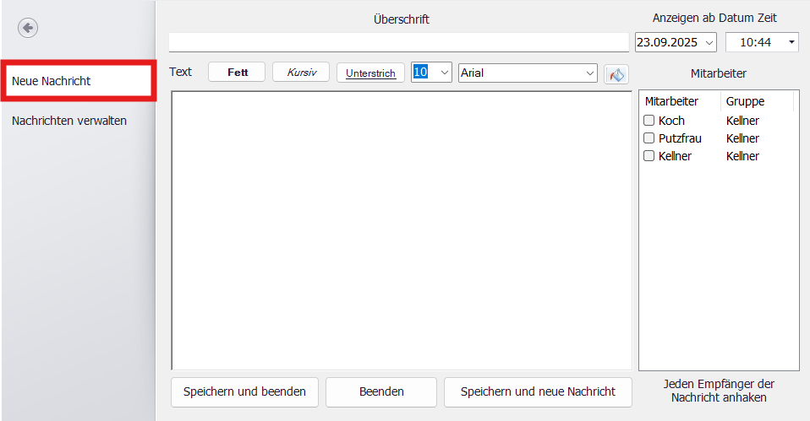Check the Koch employee checkbox
Viewport: 810px width, 421px height.
click(x=649, y=121)
